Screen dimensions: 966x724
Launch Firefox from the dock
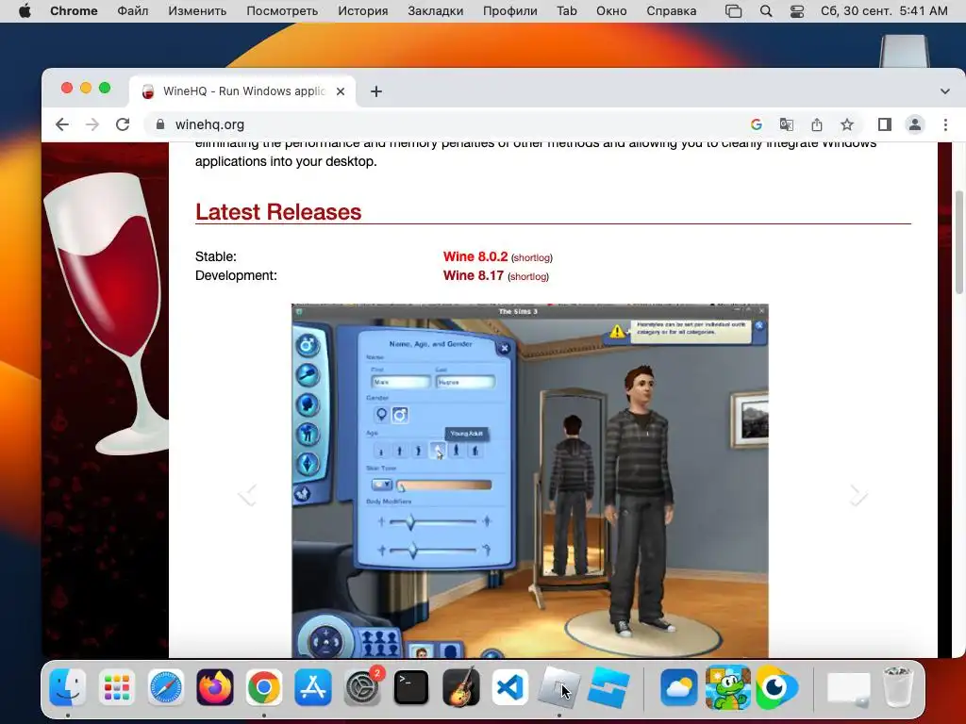215,687
